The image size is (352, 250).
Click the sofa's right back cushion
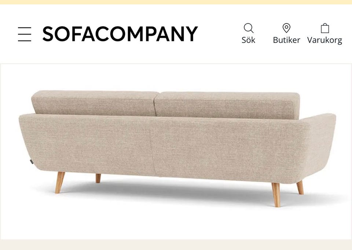pyautogui.click(x=227, y=105)
